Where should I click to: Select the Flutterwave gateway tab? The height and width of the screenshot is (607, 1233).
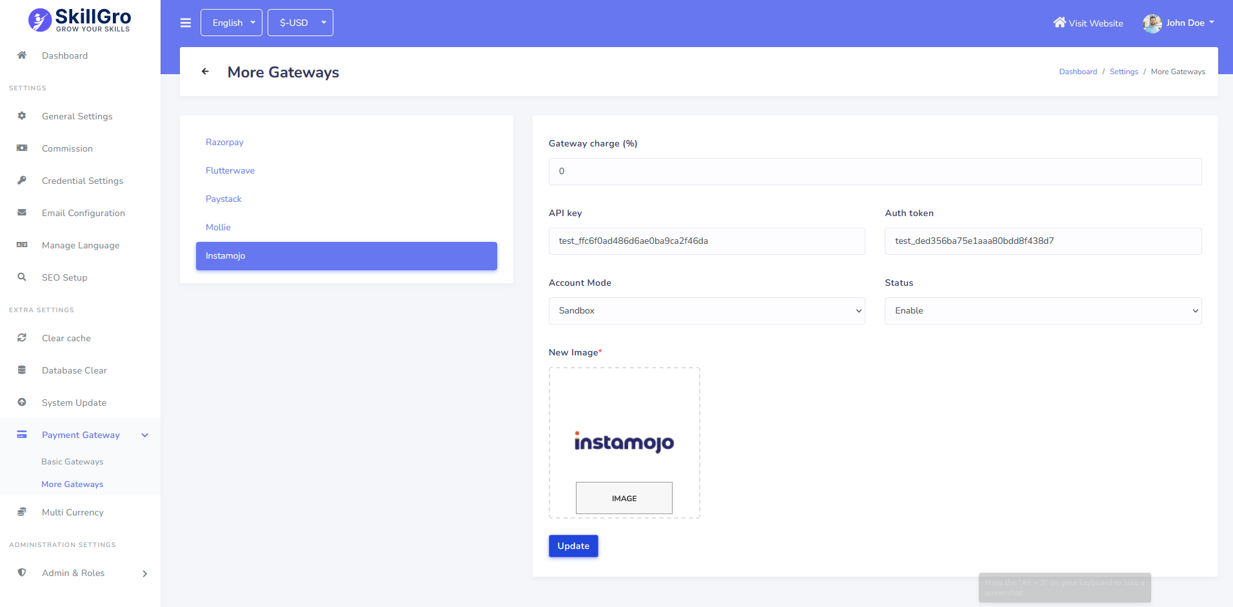coord(346,171)
